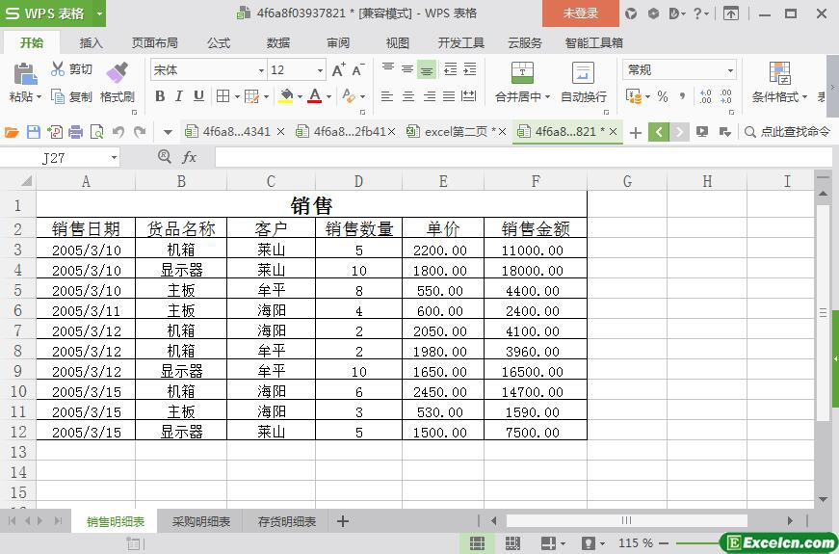This screenshot has height=554, width=839.
Task: Toggle italic formatting
Action: click(179, 96)
